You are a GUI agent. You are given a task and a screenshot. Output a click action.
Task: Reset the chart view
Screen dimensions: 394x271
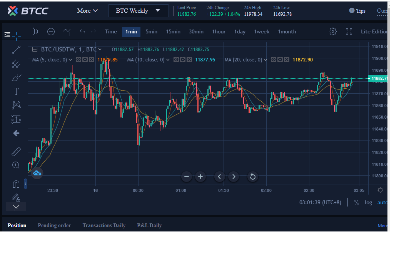point(253,177)
